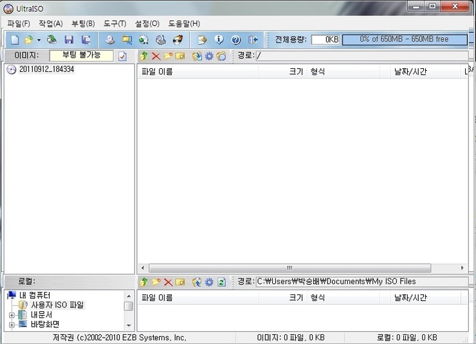This screenshot has height=344, width=476.
Task: Create new folder in image pane toolbar
Action: tap(168, 56)
